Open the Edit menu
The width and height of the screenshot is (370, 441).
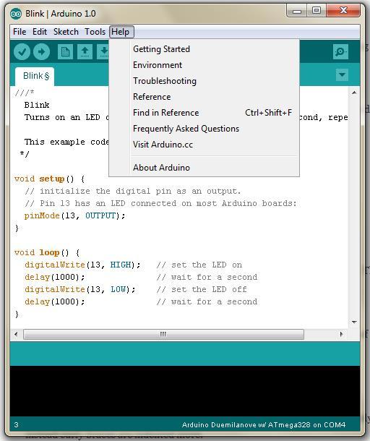[40, 32]
